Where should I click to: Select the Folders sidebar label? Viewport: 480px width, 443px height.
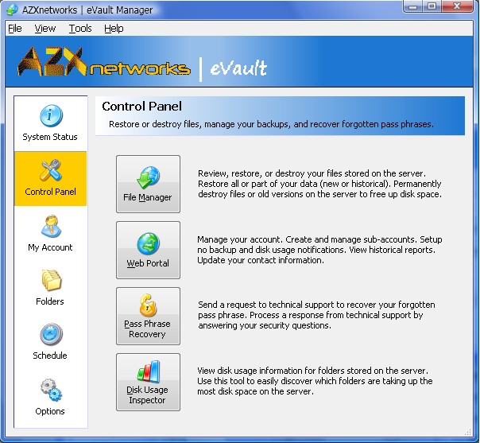coord(50,301)
